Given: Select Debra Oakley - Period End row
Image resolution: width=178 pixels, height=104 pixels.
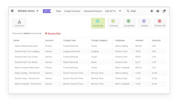Looking at the screenshot, I should click(90, 73).
